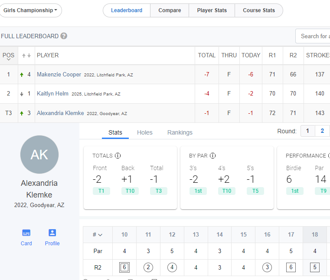Open Kaitlyn Helm's player row
Image resolution: width=330 pixels, height=280 pixels.
(165, 93)
